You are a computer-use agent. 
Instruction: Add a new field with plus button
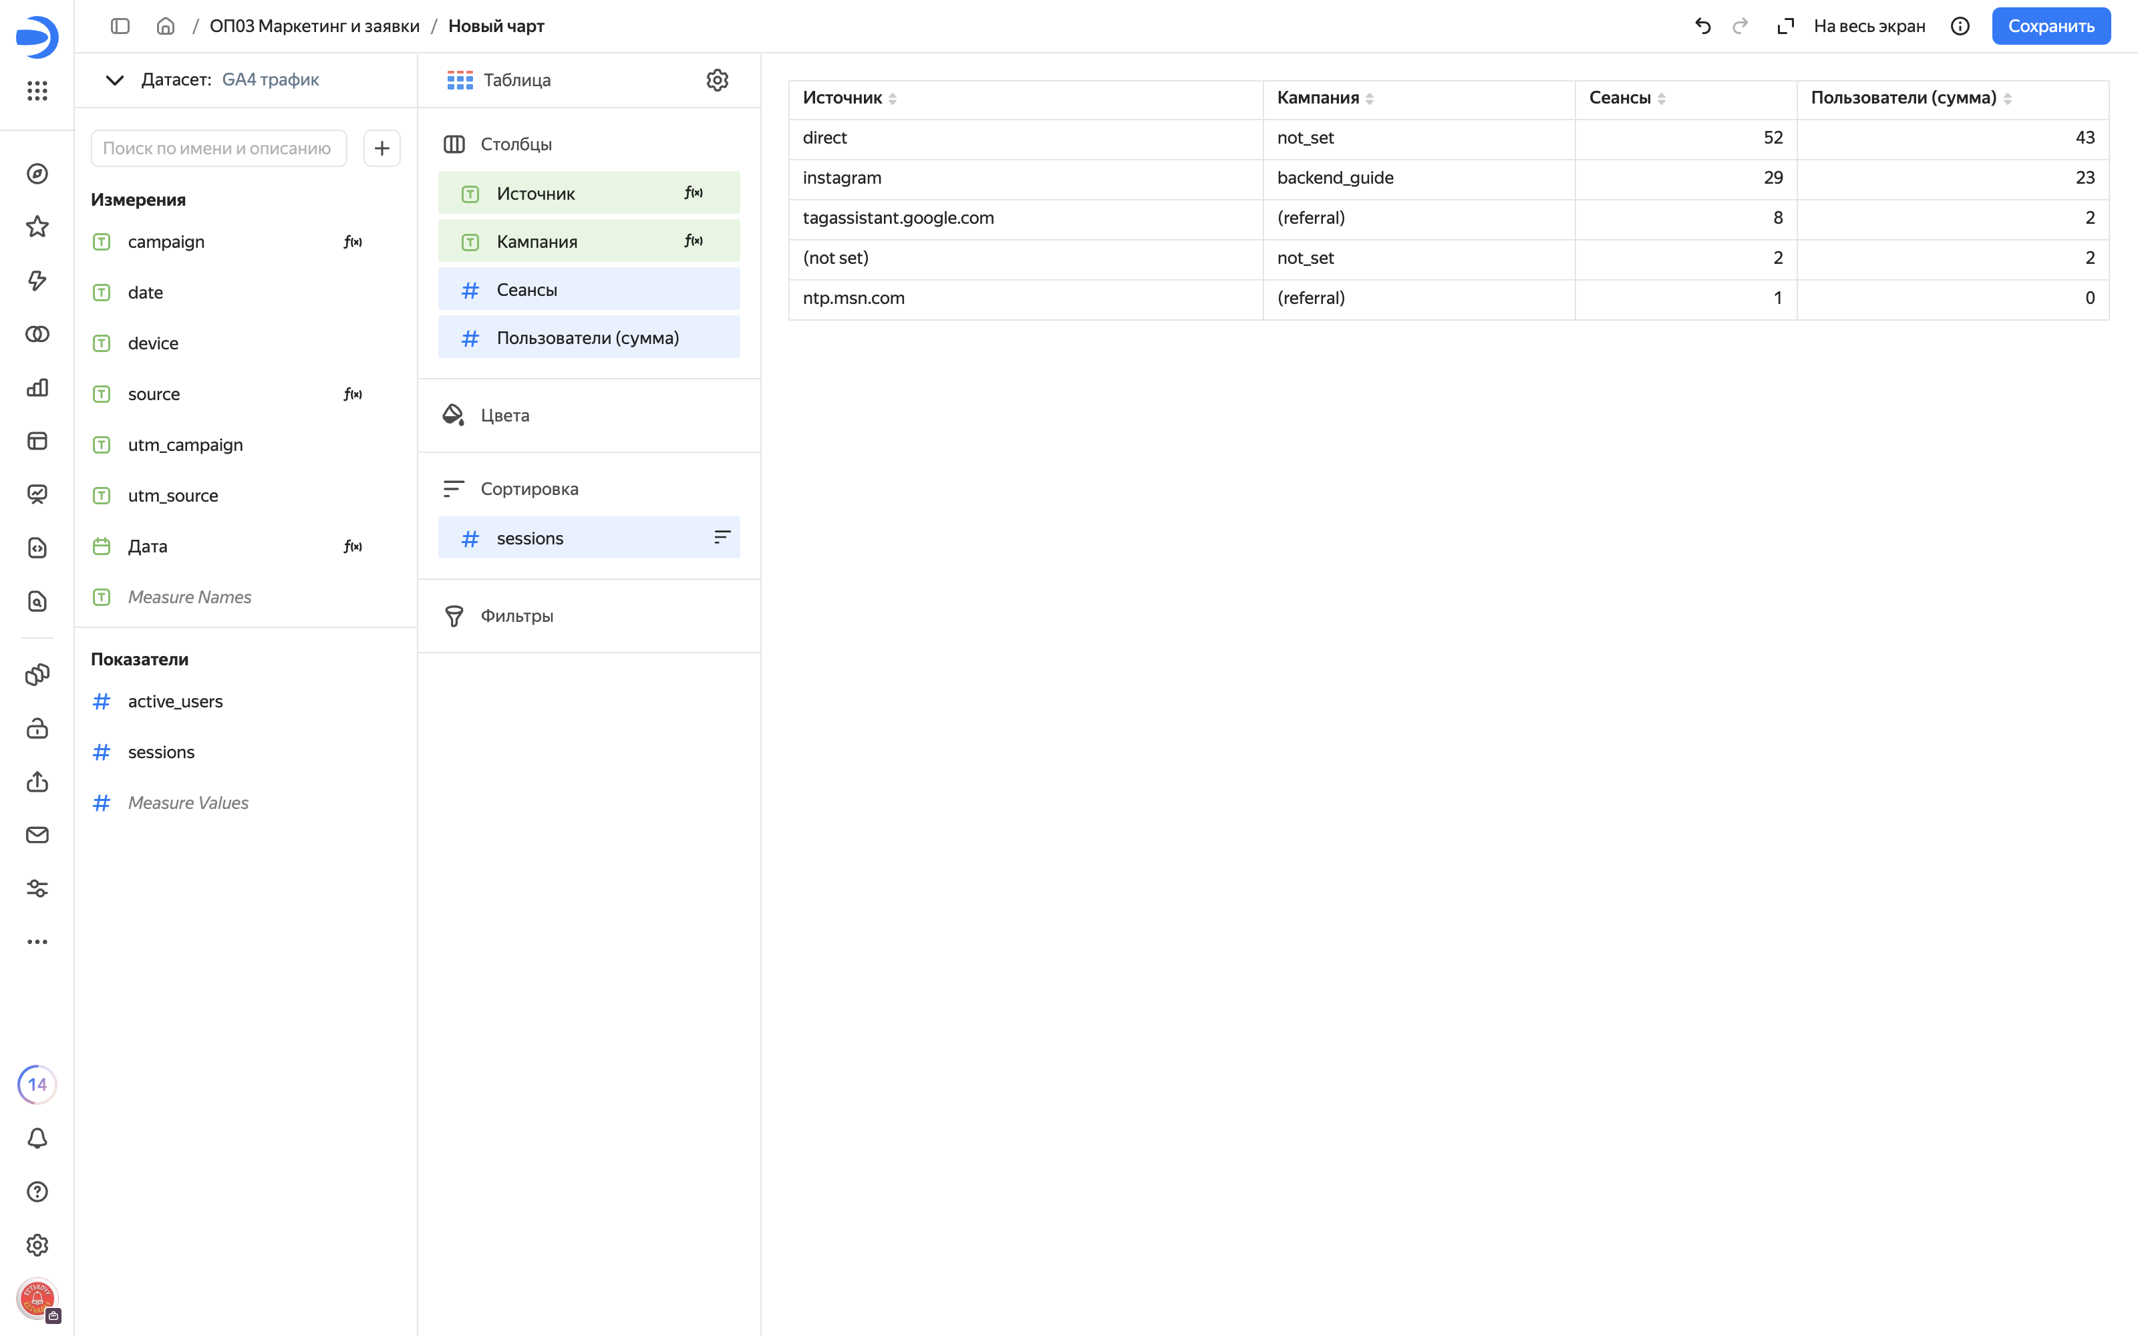381,148
